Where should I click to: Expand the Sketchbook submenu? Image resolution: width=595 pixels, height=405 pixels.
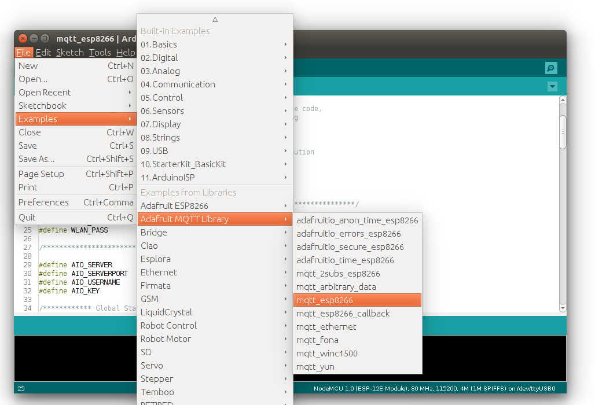click(76, 105)
